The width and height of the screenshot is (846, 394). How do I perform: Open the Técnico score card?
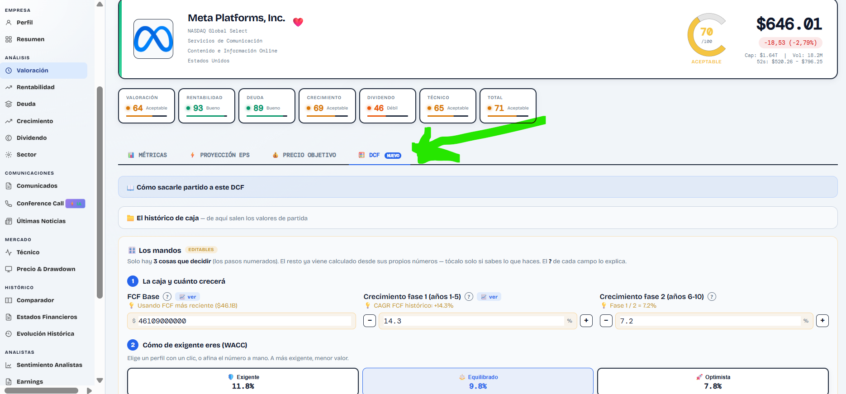[x=448, y=106]
